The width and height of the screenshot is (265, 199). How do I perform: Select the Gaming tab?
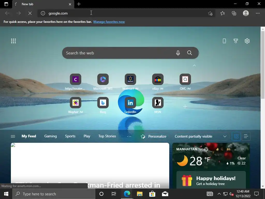pyautogui.click(x=50, y=136)
